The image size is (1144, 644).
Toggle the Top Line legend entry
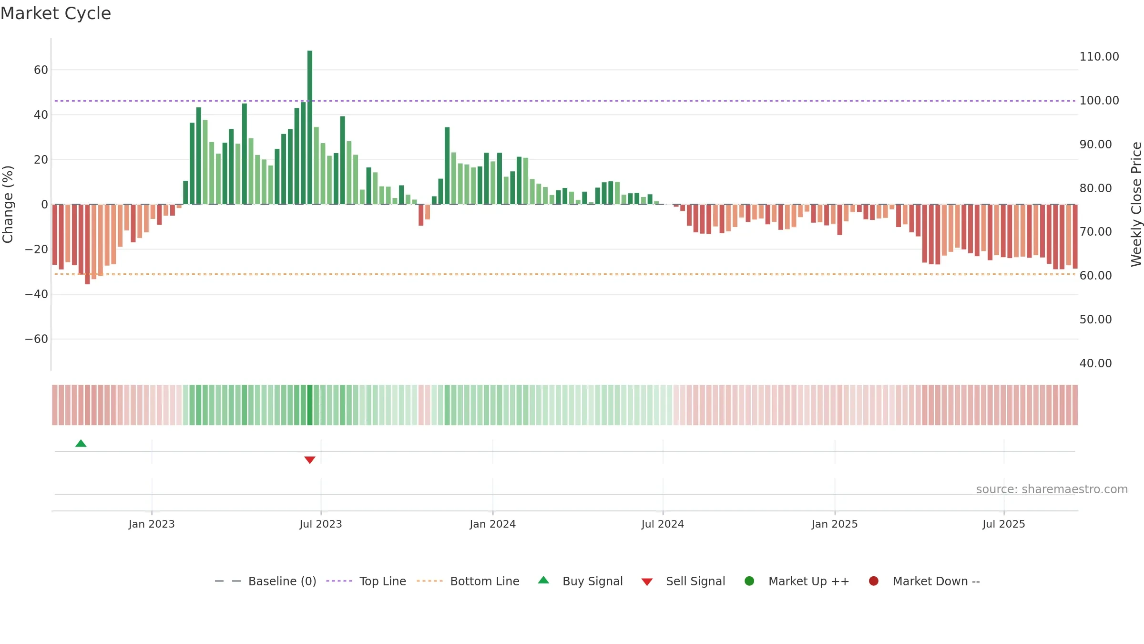click(x=366, y=581)
